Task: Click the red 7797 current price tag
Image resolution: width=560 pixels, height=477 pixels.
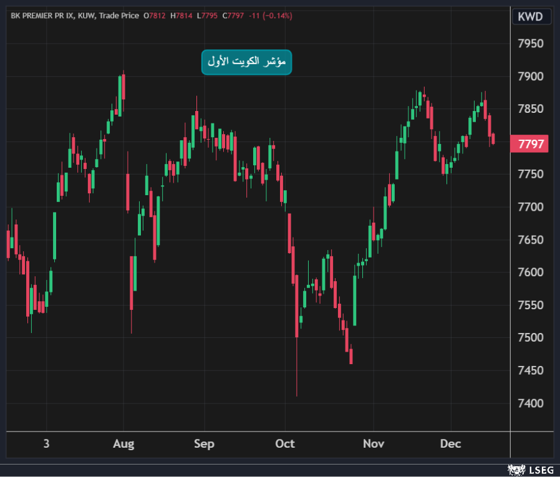Action: pyautogui.click(x=530, y=145)
